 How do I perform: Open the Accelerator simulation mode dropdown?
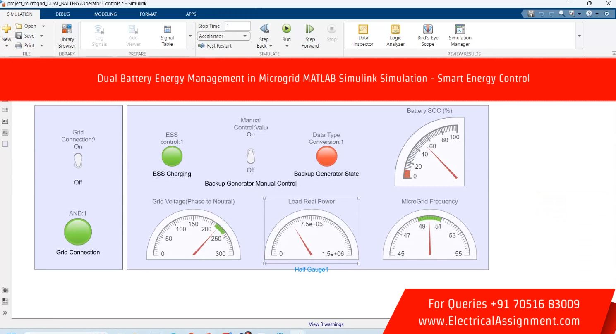[223, 36]
